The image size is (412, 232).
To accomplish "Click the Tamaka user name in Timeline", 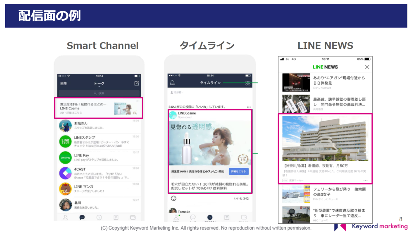I will 184,212.
